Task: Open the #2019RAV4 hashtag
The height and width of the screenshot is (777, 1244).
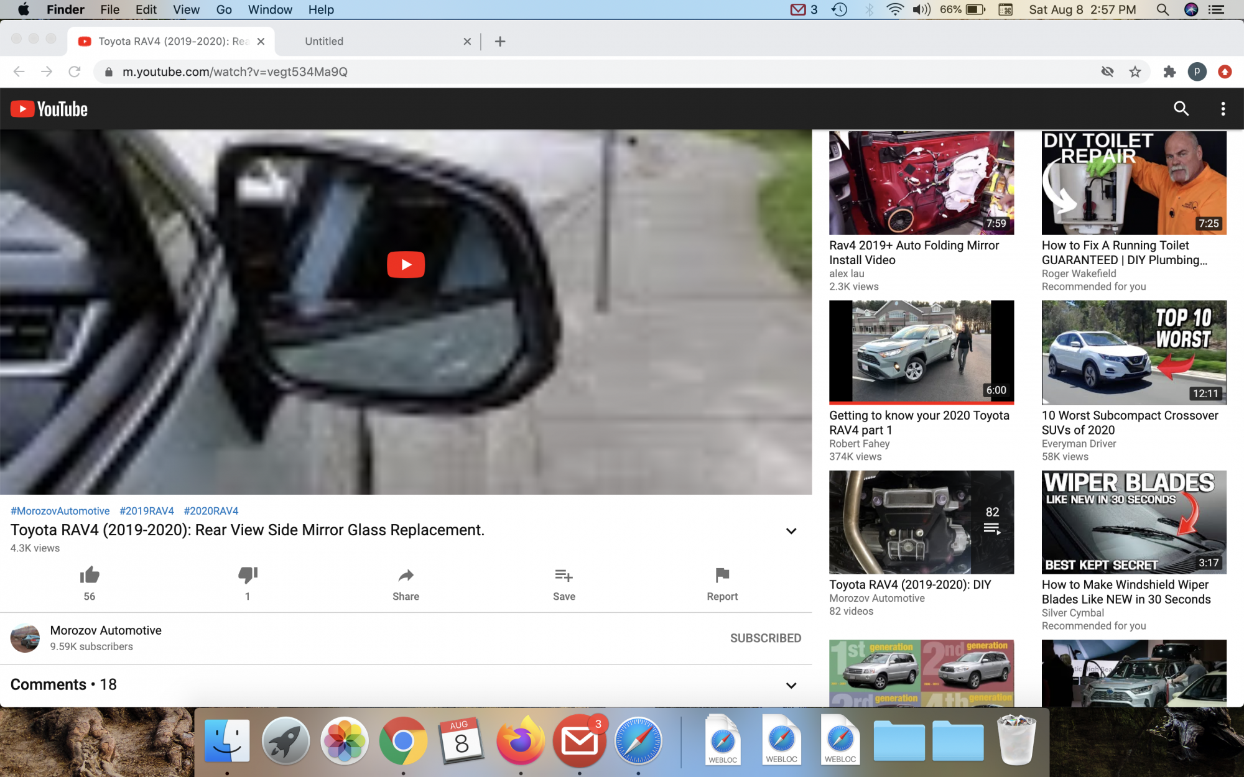Action: pos(147,511)
